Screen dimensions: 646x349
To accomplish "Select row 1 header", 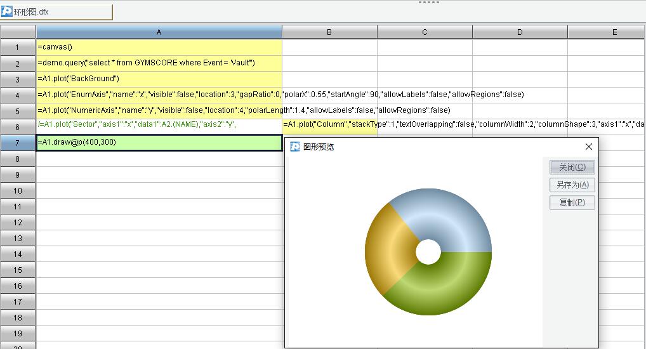I will pos(18,47).
